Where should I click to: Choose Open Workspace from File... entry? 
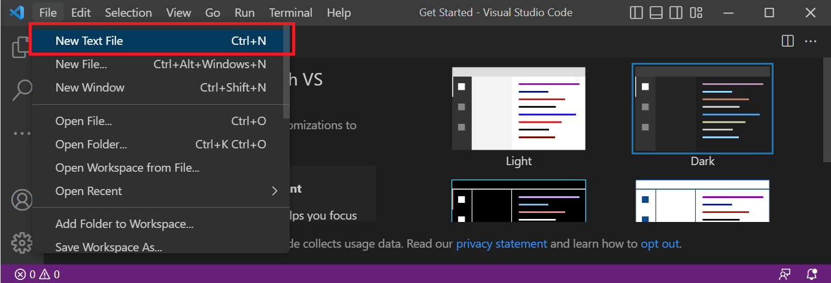click(x=161, y=168)
